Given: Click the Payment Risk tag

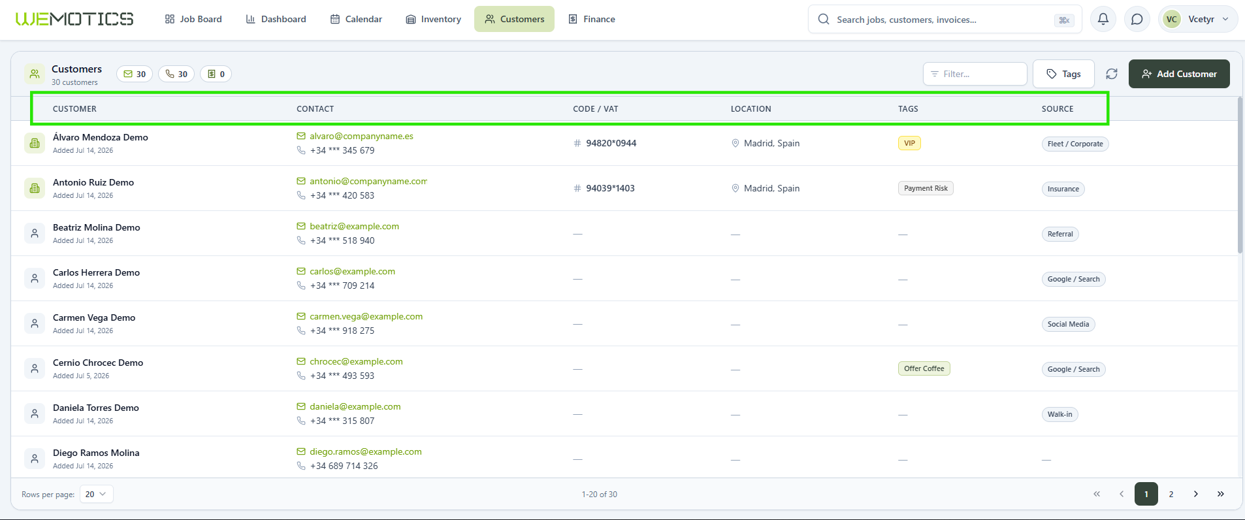Looking at the screenshot, I should (926, 188).
